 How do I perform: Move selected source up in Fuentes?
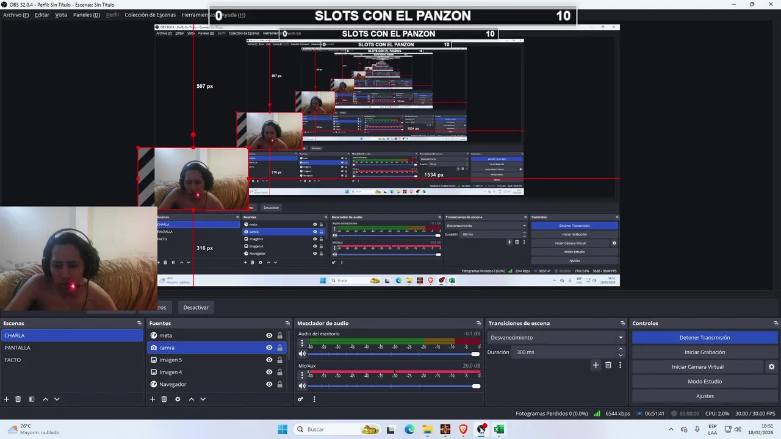(x=191, y=399)
